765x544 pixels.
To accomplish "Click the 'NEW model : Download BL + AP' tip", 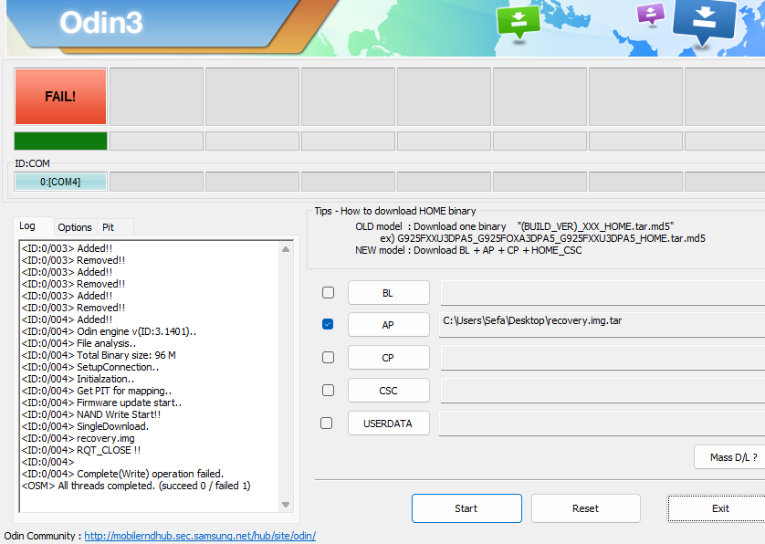I will point(468,250).
